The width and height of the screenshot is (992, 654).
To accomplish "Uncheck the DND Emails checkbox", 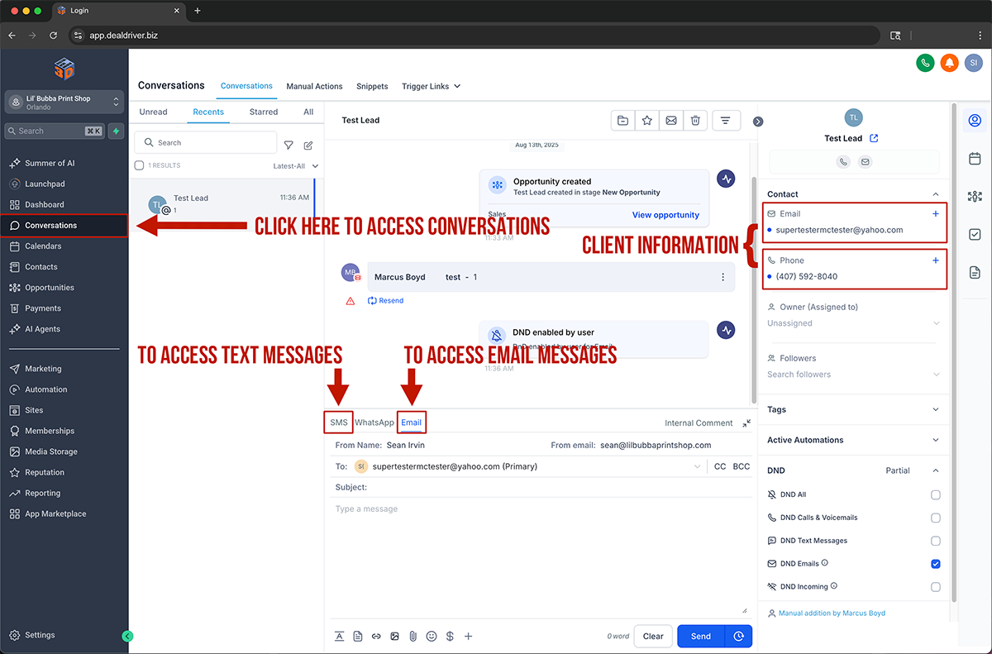I will click(936, 564).
